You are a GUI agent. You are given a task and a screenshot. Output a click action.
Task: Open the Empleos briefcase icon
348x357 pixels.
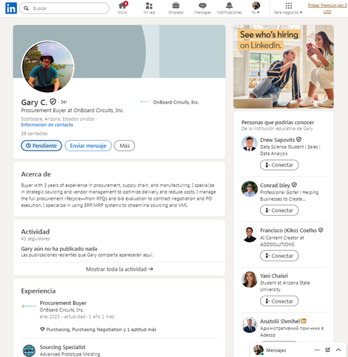[176, 8]
